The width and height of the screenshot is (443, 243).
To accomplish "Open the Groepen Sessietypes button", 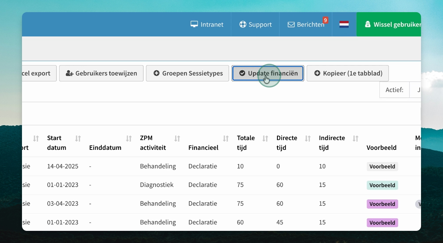I will [188, 73].
